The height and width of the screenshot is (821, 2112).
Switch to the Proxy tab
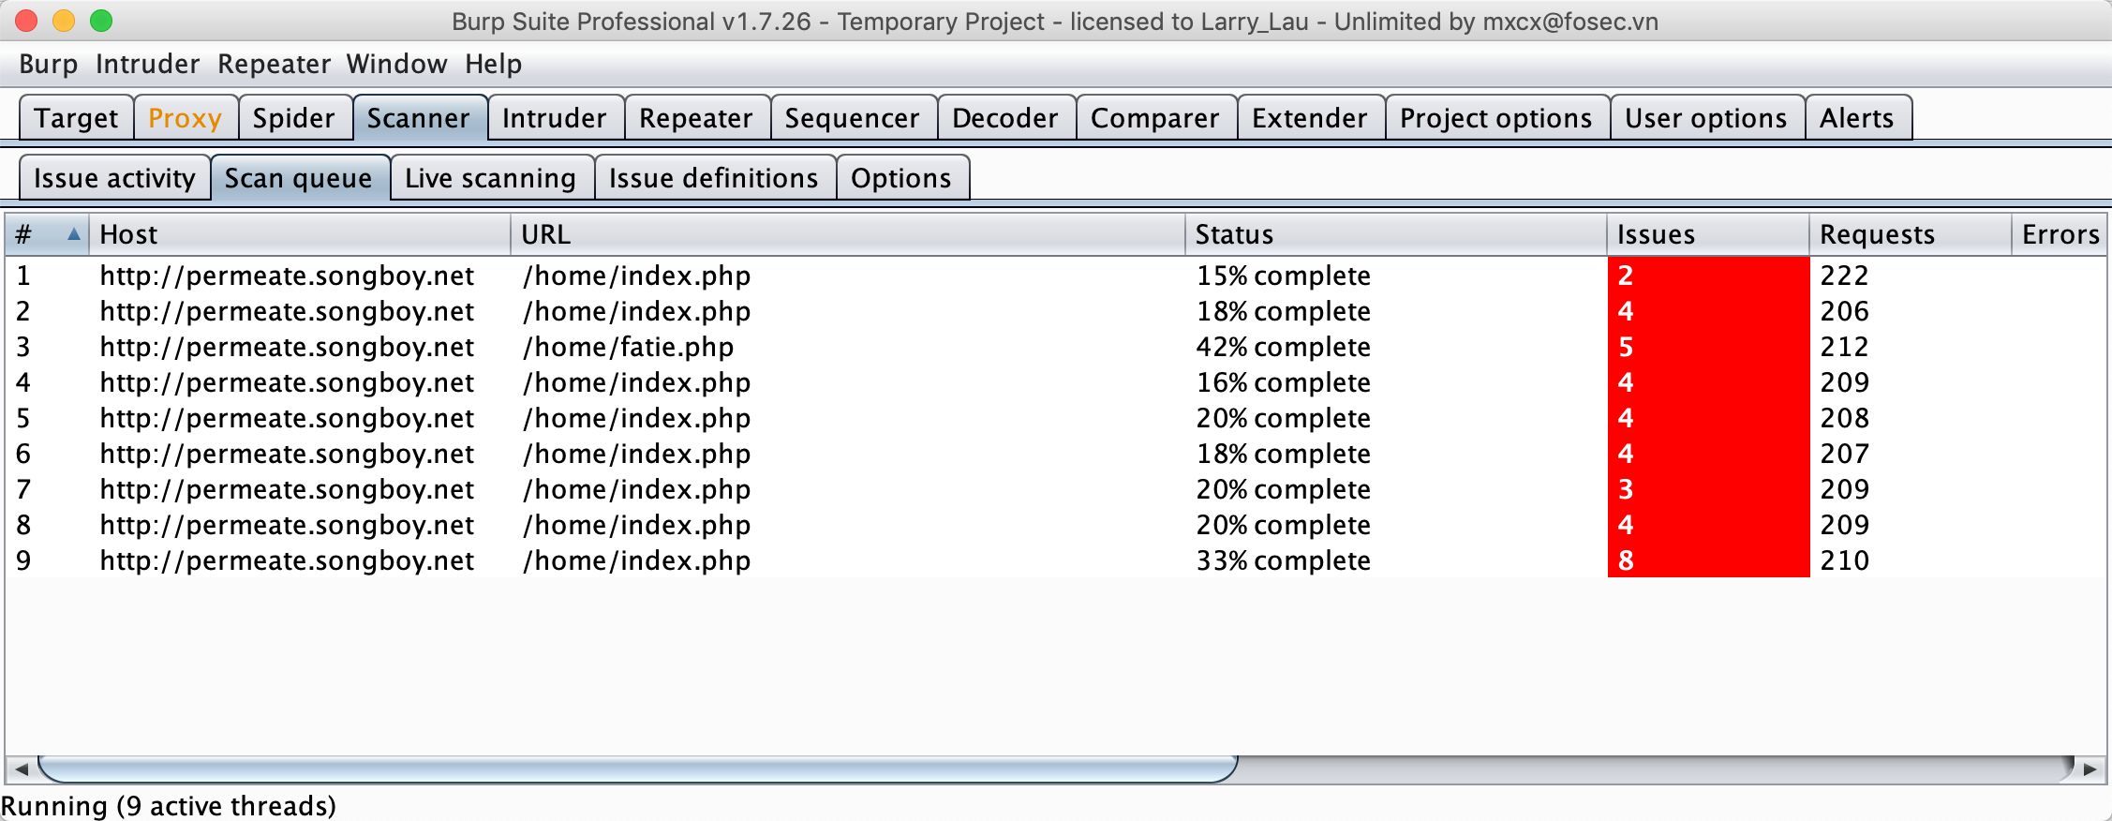point(185,118)
